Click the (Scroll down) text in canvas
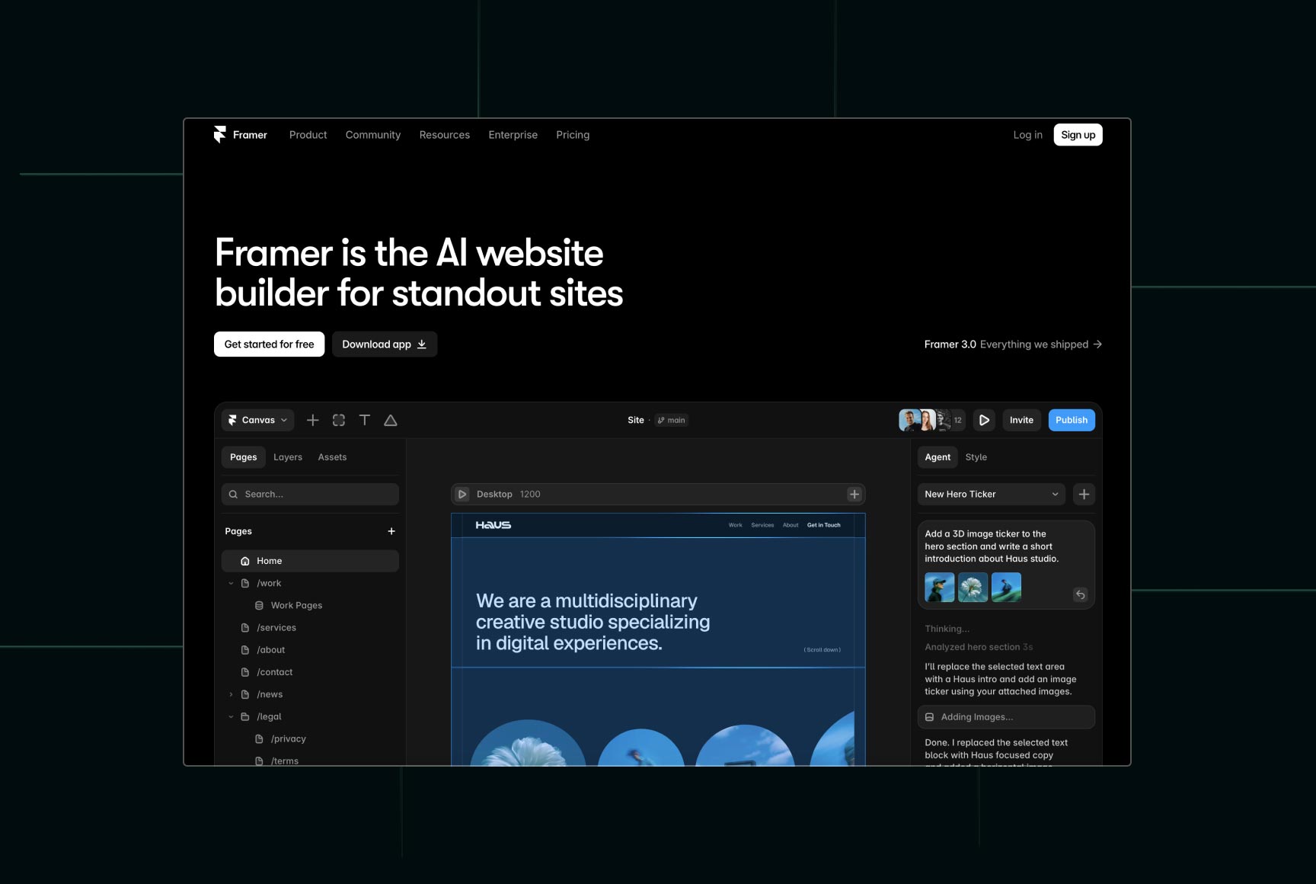The height and width of the screenshot is (884, 1316). (x=822, y=650)
